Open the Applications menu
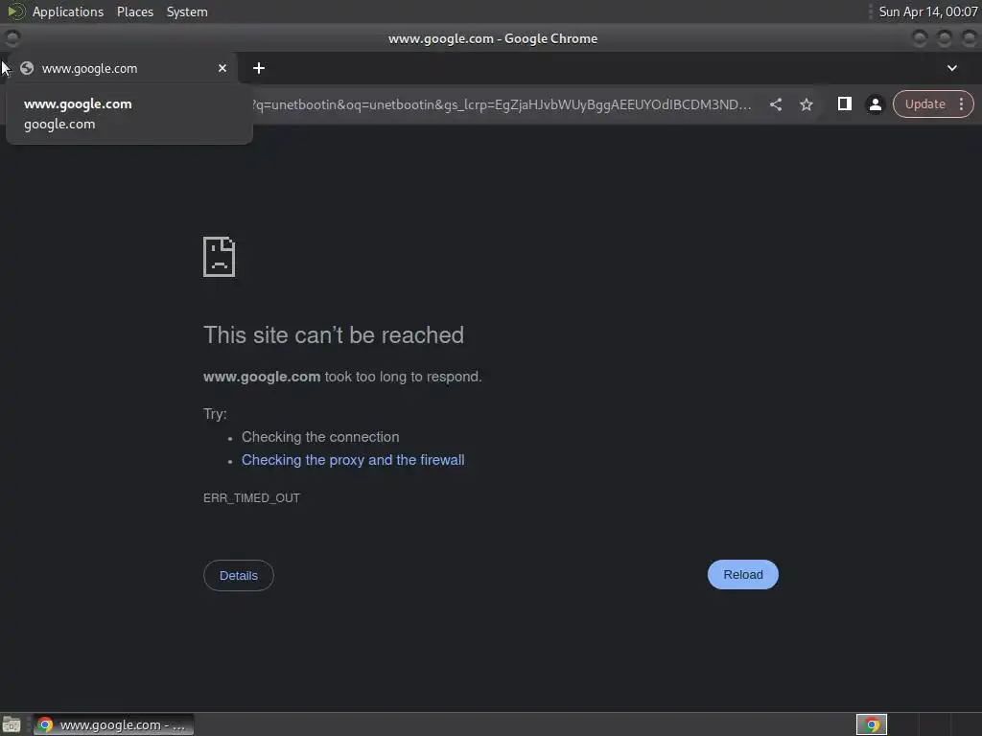Screen dimensions: 982x736 point(68,11)
